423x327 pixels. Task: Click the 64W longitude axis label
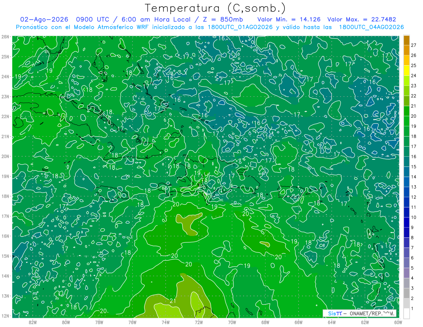(332, 322)
